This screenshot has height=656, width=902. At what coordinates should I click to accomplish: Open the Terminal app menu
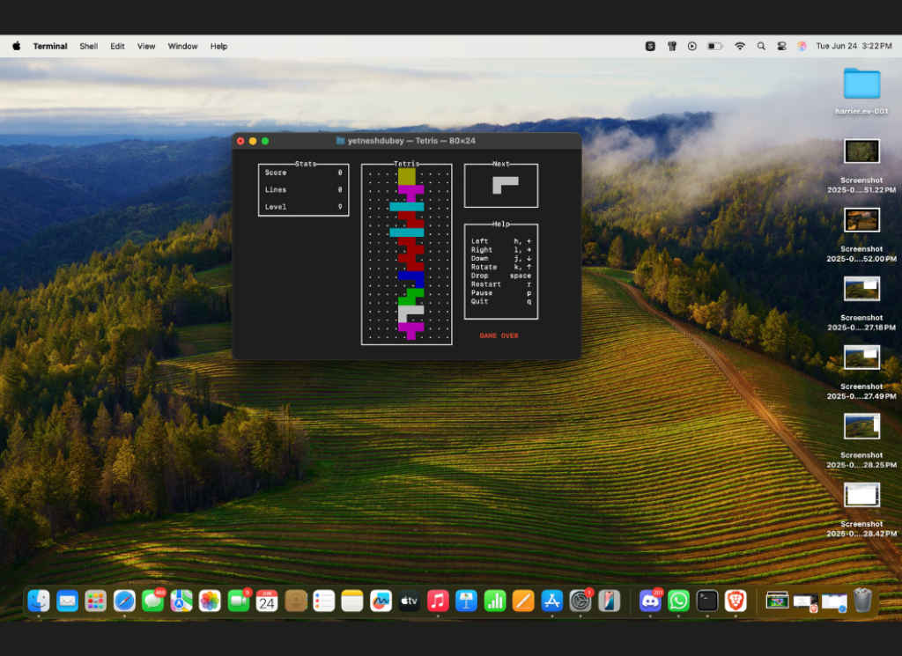(x=50, y=46)
